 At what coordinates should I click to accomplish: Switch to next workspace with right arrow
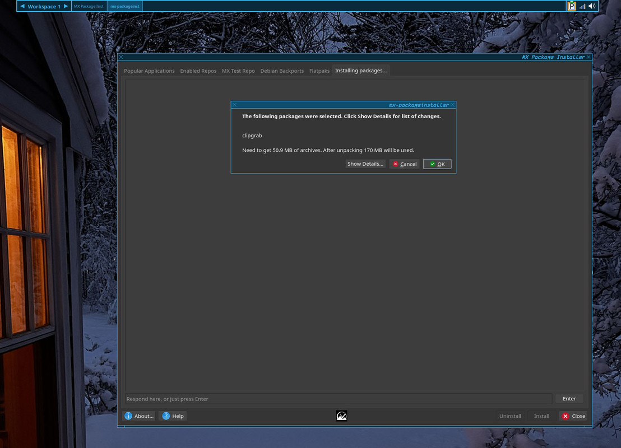pos(66,6)
